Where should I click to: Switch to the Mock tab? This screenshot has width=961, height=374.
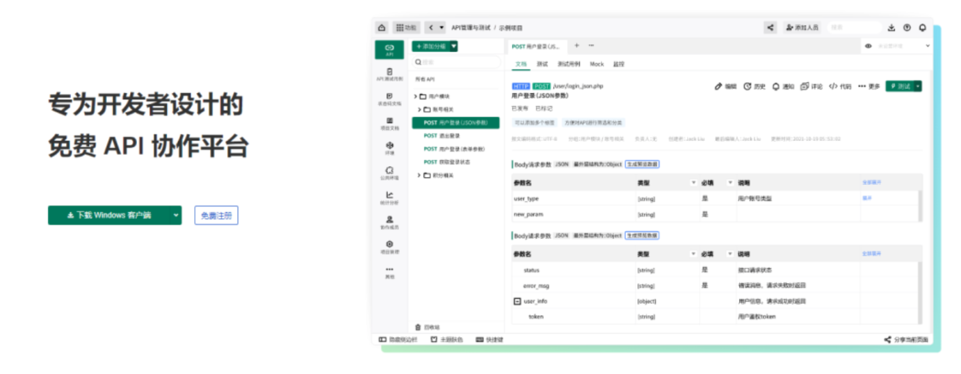(597, 64)
